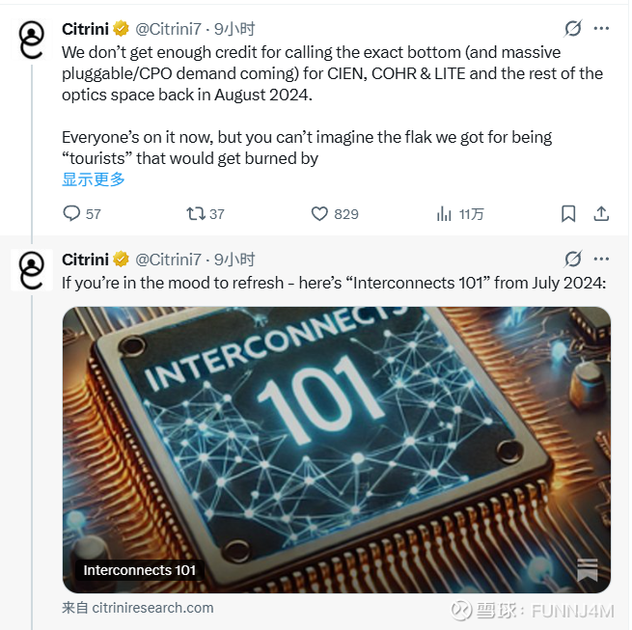Click the verified badge in the first tweet
The height and width of the screenshot is (630, 632).
click(122, 29)
